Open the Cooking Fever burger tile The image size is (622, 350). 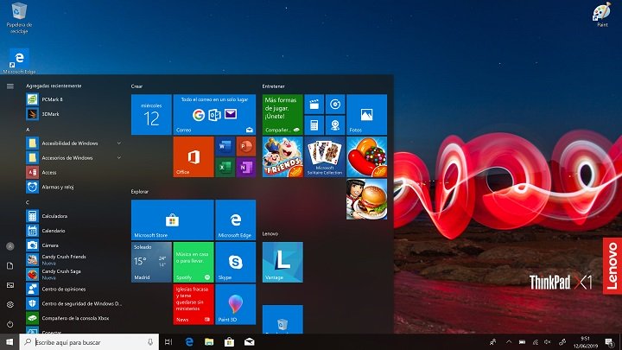(x=367, y=199)
